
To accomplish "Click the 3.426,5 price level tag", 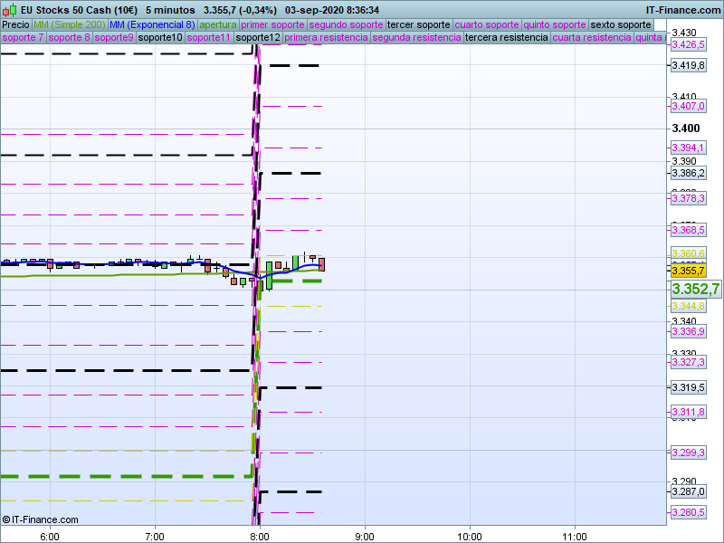I will pos(688,44).
